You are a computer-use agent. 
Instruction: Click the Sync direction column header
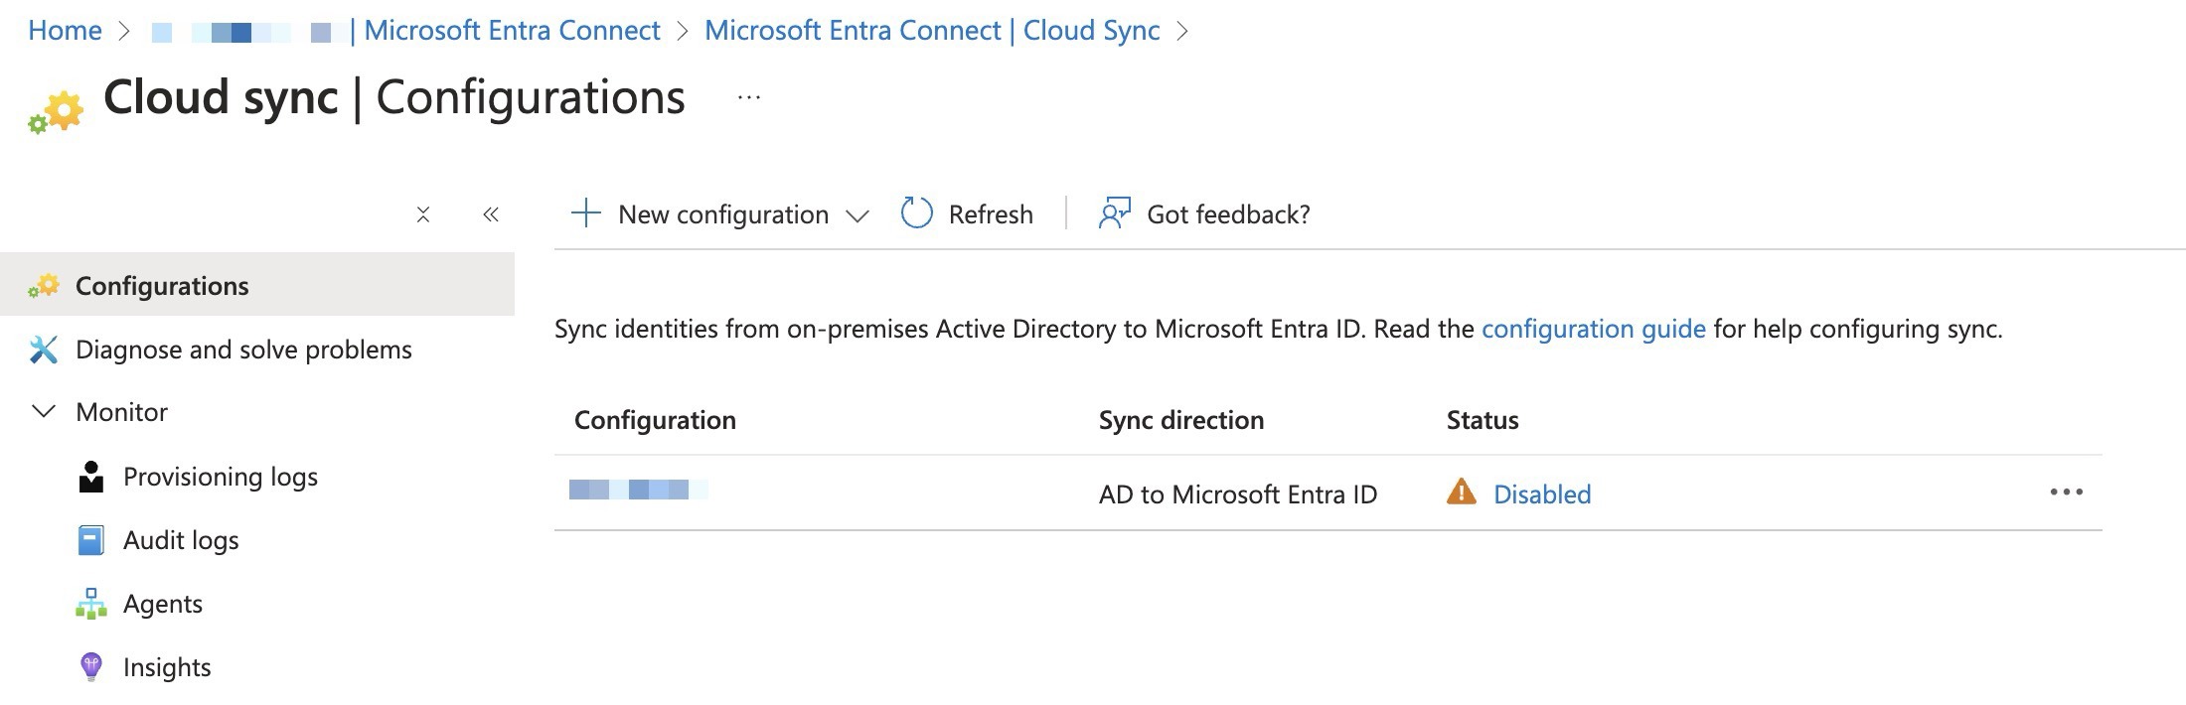pyautogui.click(x=1180, y=420)
